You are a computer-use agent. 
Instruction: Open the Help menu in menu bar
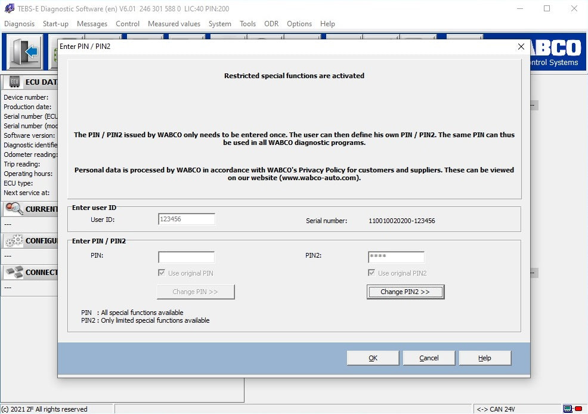[x=327, y=24]
